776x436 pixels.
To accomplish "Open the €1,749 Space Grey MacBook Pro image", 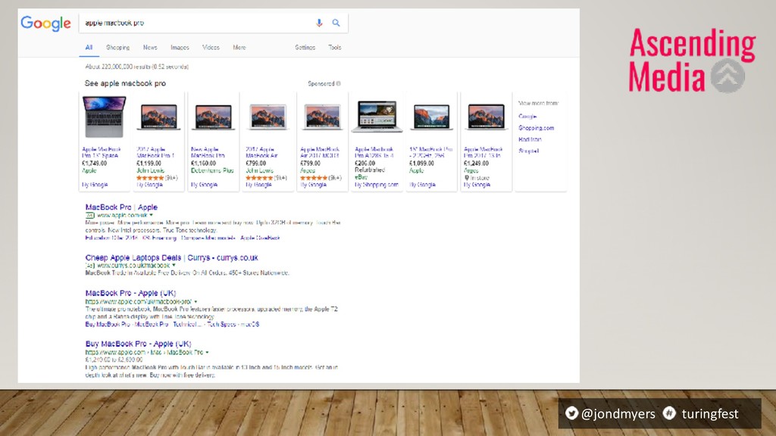I will point(105,117).
